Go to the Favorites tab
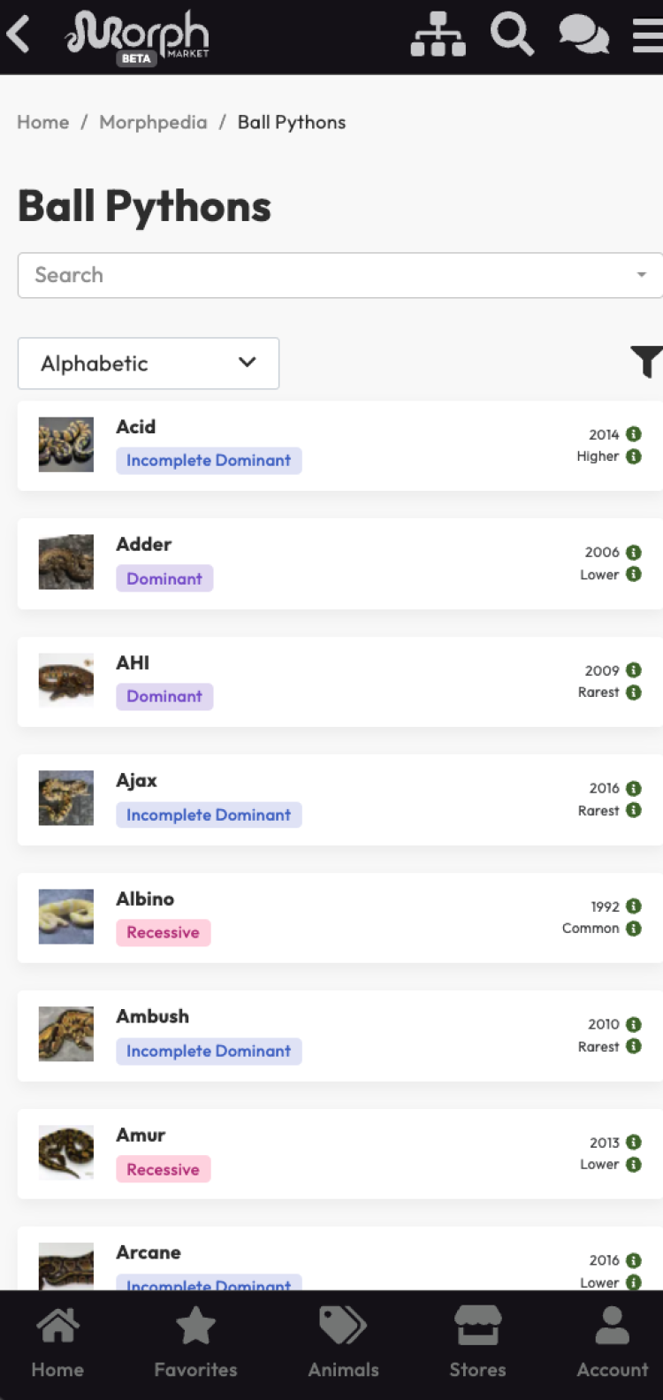 coord(195,1343)
